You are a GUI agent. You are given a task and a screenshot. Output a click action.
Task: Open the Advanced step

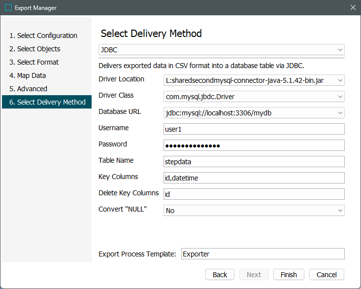[29, 89]
